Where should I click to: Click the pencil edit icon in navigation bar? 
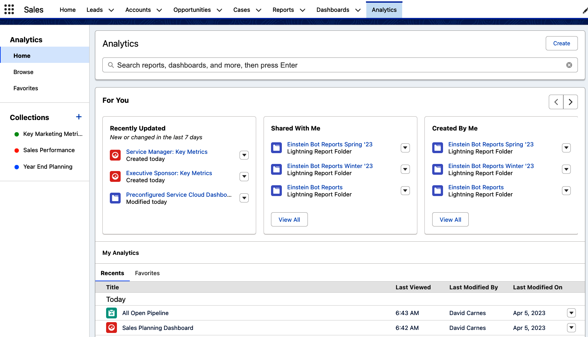click(585, 11)
